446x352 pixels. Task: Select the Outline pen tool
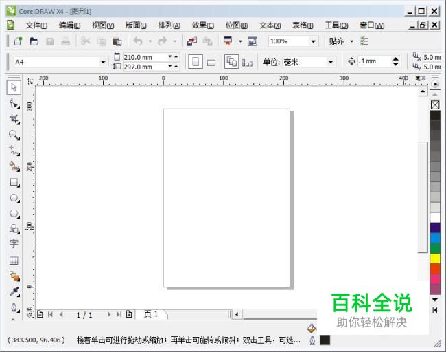click(x=14, y=307)
